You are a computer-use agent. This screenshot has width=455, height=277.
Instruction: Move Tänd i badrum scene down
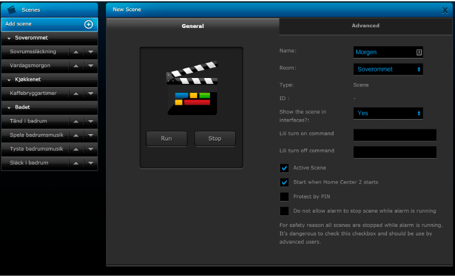91,122
